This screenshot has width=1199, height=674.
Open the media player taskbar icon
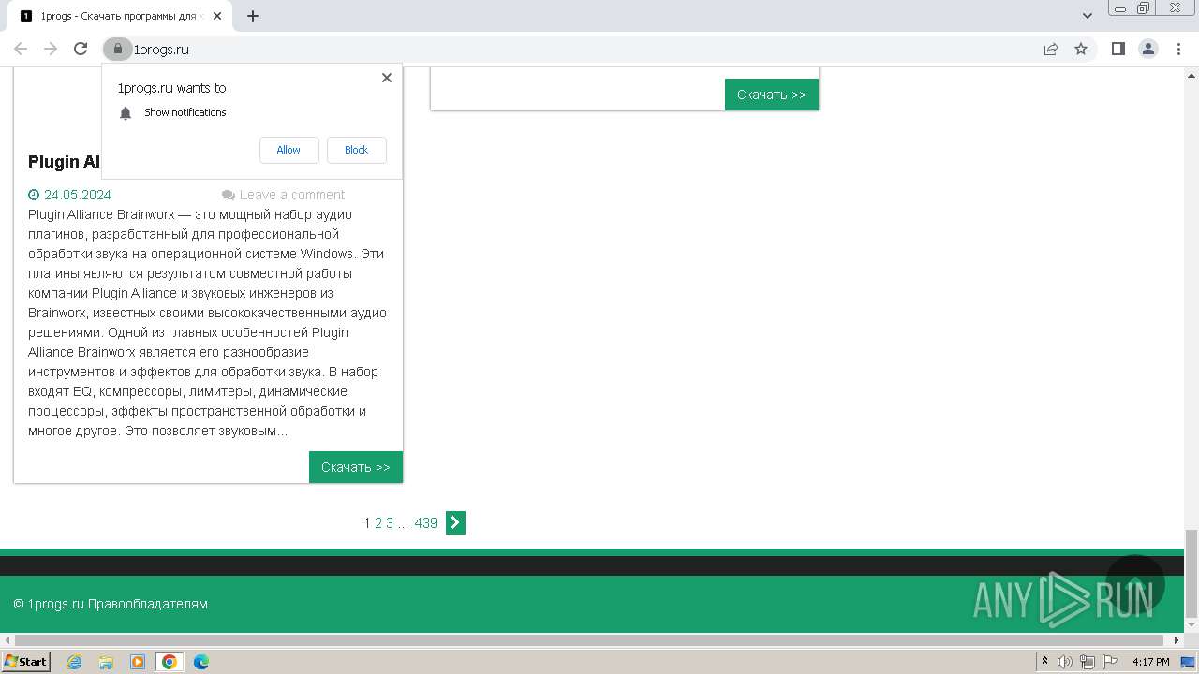138,662
